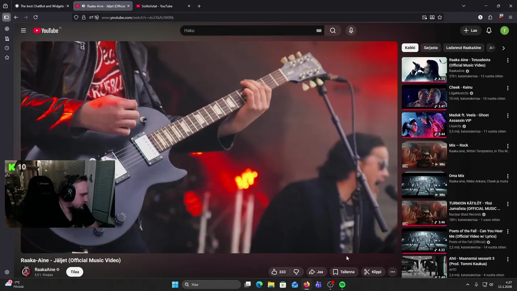
Task: Open options for Oma Mix
Action: 508,176
